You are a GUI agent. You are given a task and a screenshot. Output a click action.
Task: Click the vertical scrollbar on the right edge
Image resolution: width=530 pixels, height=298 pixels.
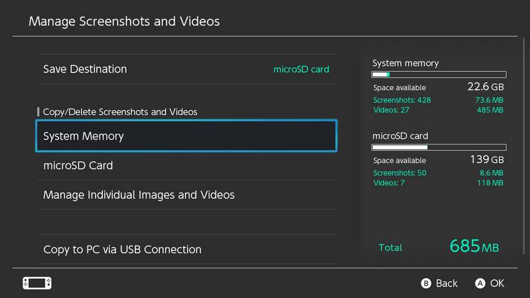[x=524, y=146]
